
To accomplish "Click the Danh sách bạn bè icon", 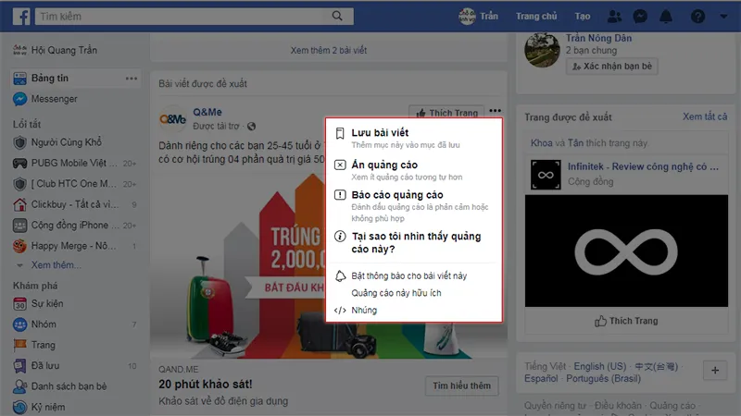I will pos(19,386).
